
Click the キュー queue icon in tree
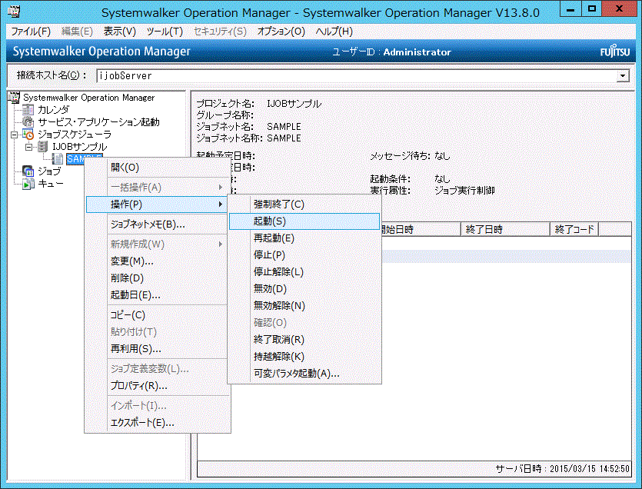(28, 184)
